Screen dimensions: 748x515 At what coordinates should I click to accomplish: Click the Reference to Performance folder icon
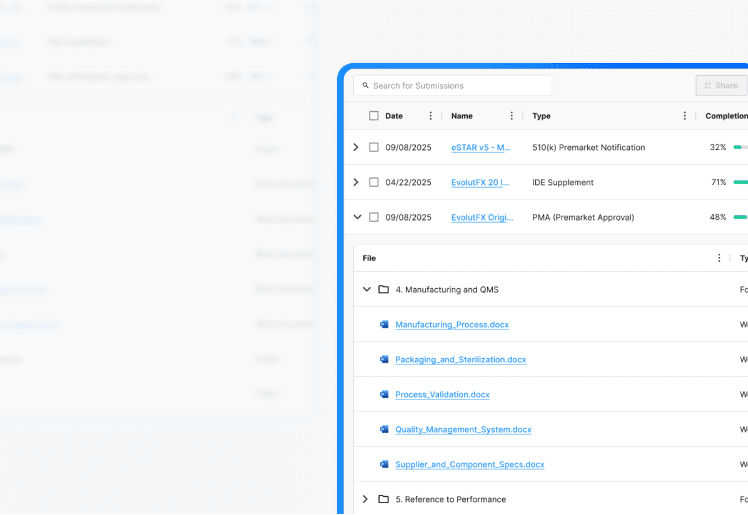pos(383,499)
